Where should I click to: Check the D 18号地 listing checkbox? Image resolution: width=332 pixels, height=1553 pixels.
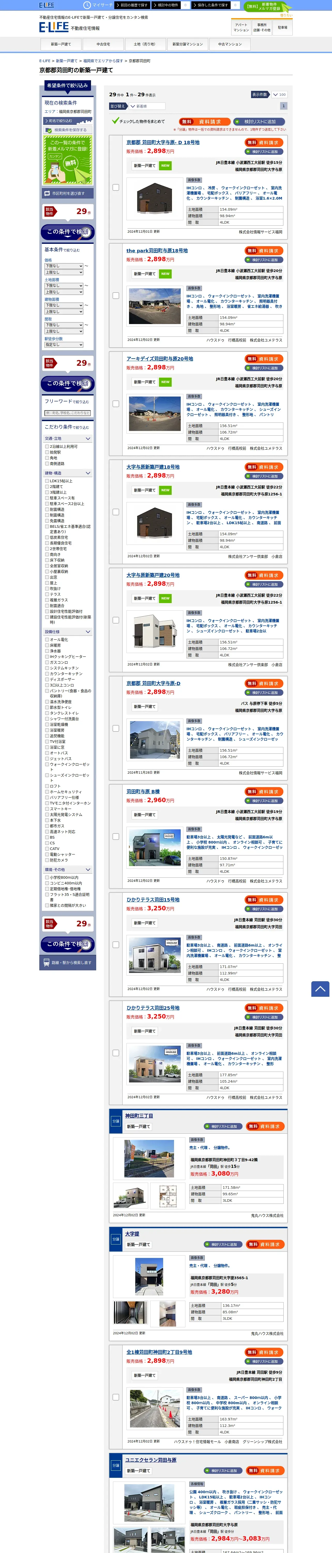pyautogui.click(x=116, y=187)
